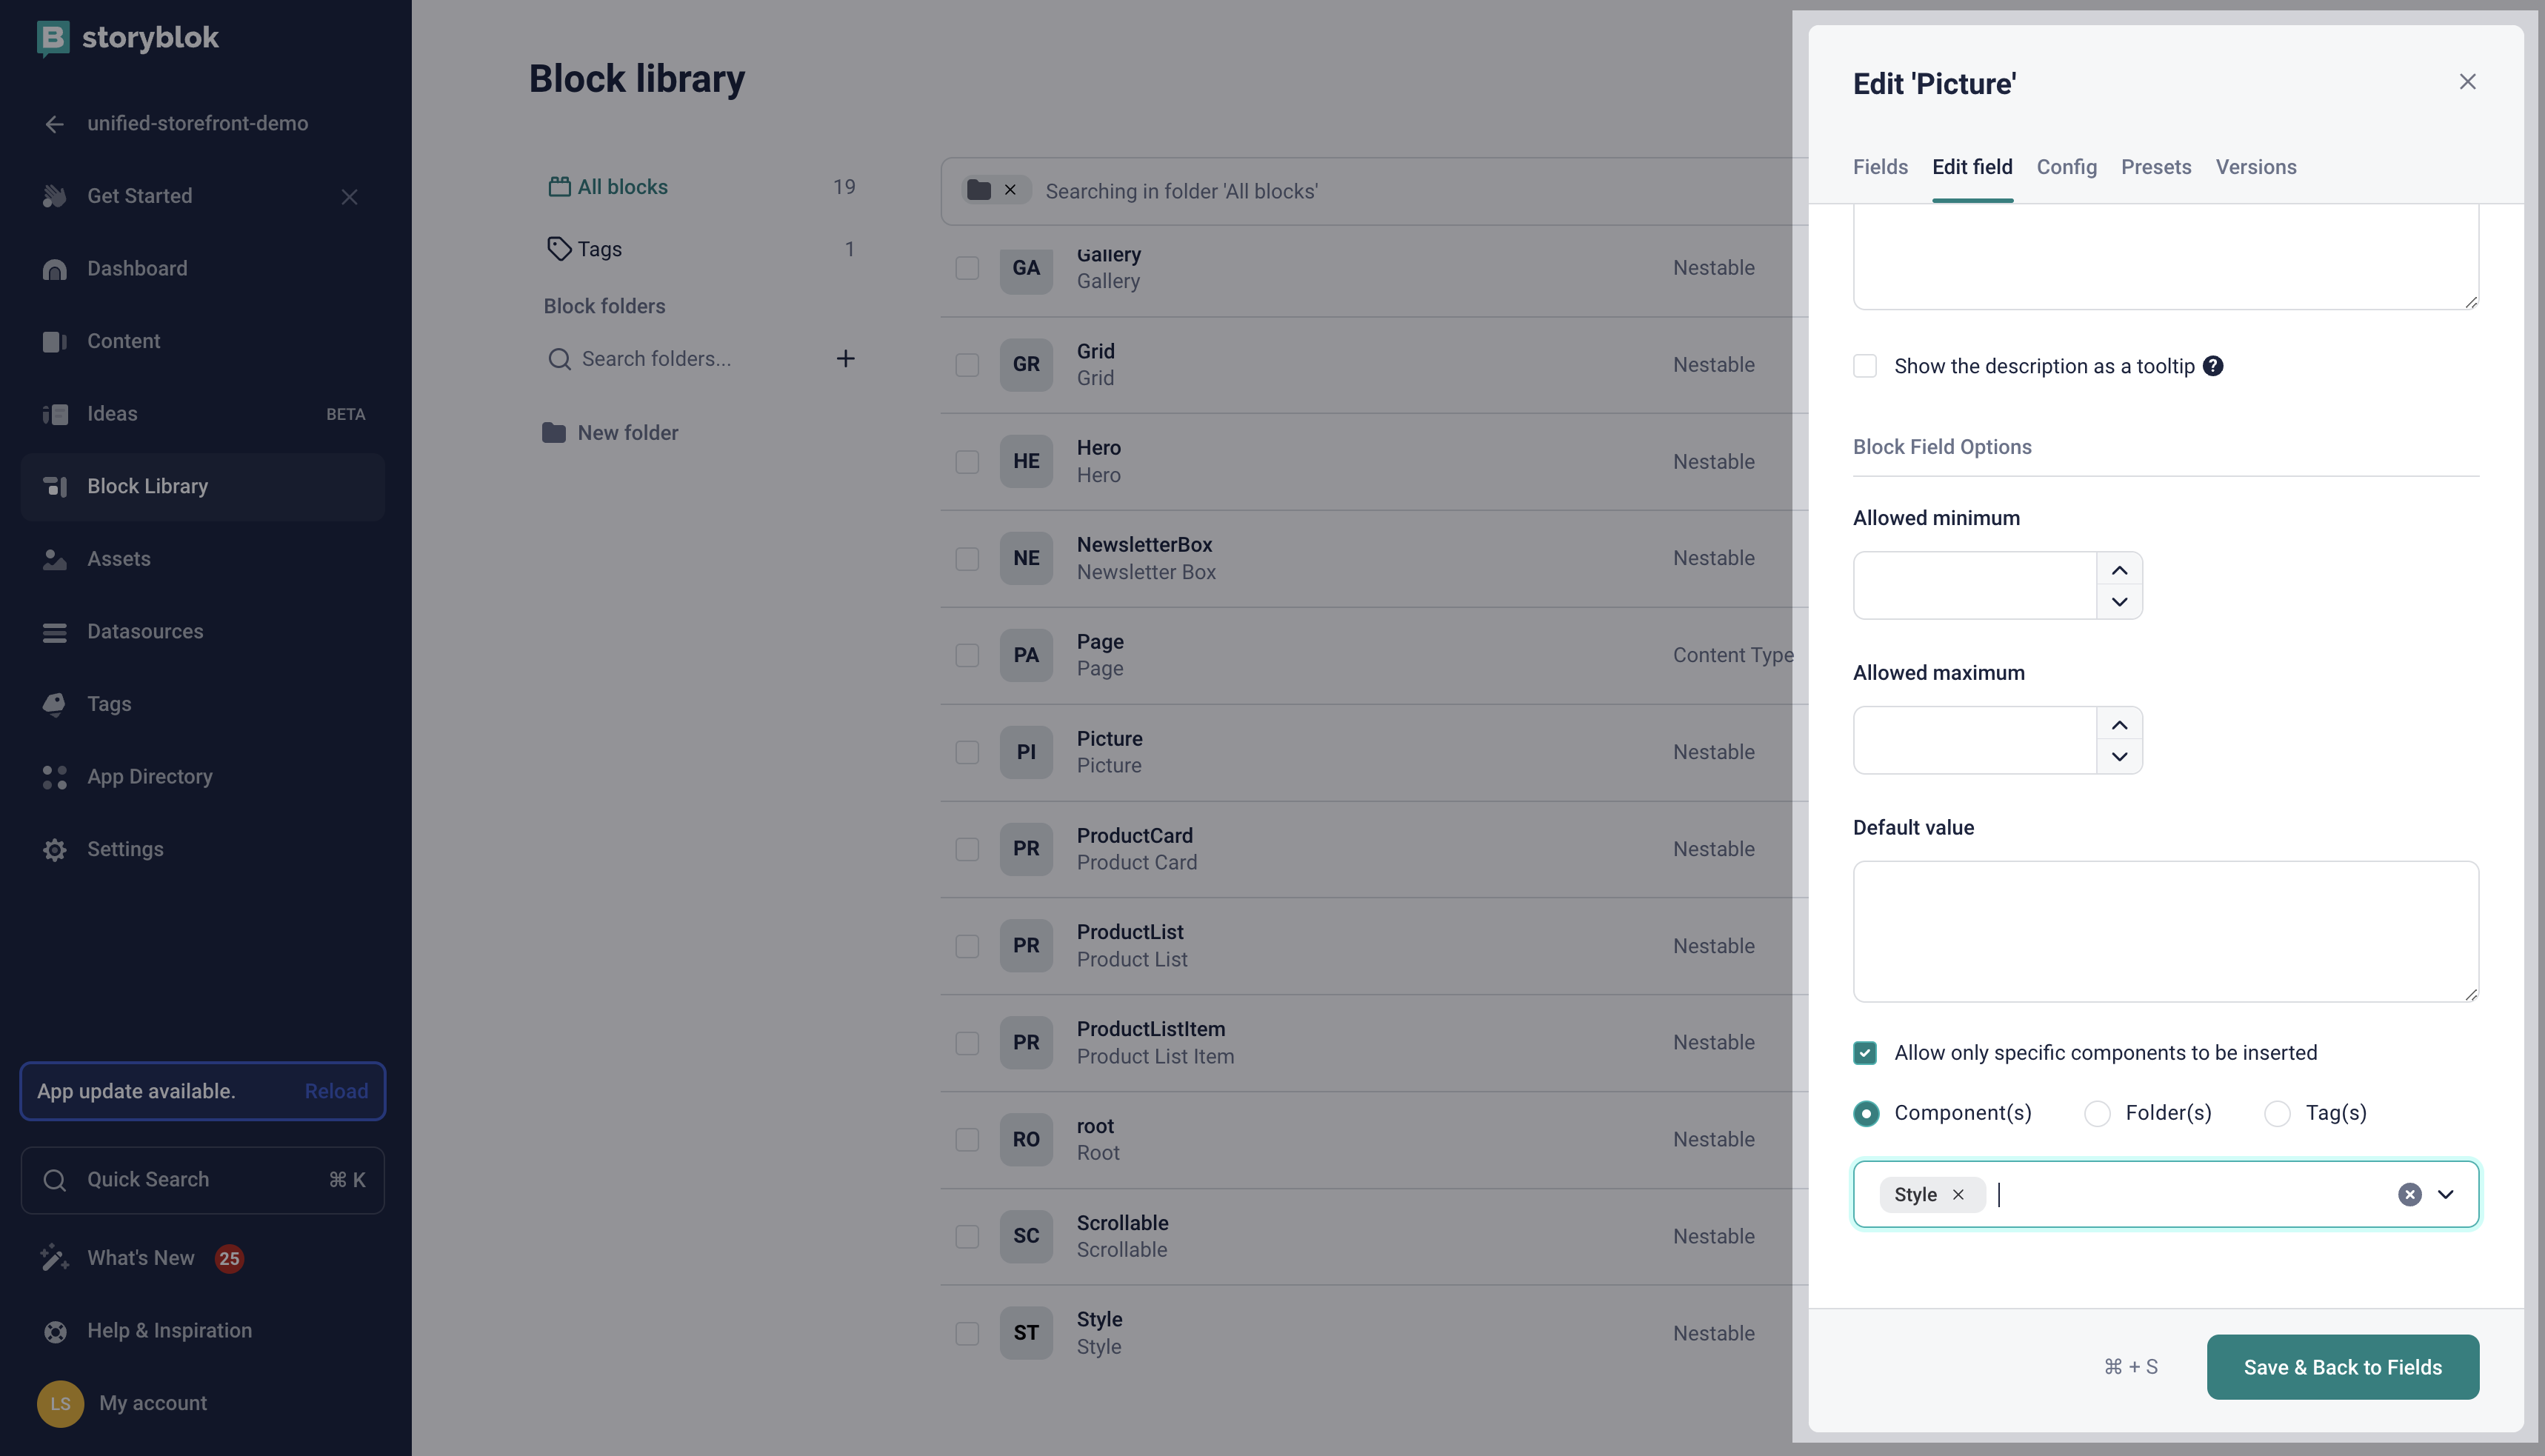Click the Allowed minimum input field

[x=1975, y=586]
